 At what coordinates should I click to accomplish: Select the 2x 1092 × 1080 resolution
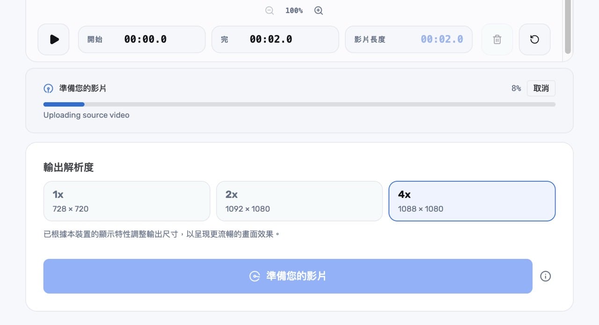299,201
